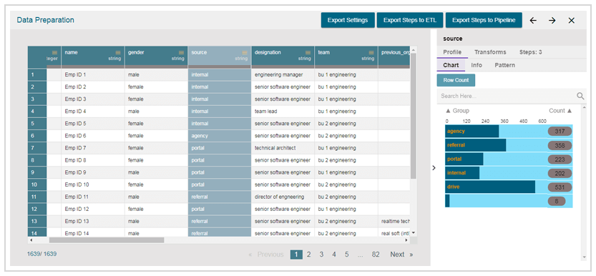Open the Steps: 3 tab
Image resolution: width=596 pixels, height=276 pixels.
click(x=531, y=52)
